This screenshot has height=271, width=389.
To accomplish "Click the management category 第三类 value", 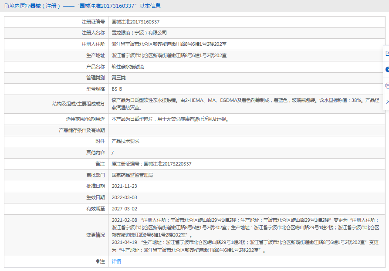I will [118, 78].
